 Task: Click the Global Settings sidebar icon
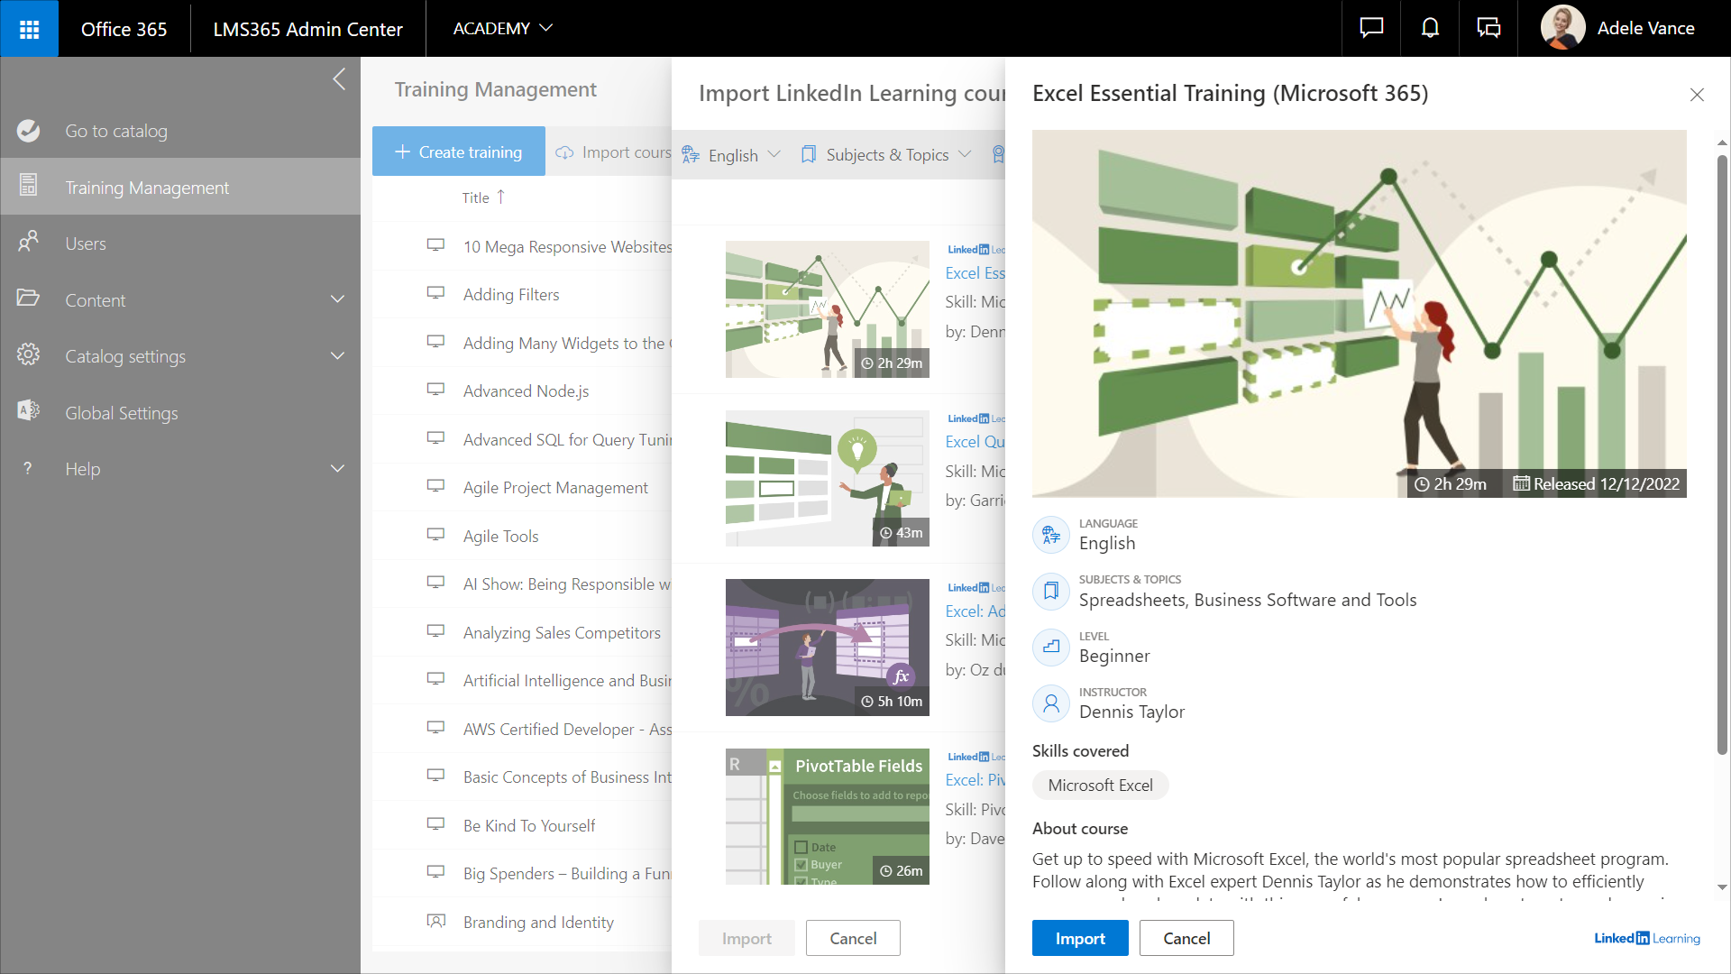pos(28,412)
